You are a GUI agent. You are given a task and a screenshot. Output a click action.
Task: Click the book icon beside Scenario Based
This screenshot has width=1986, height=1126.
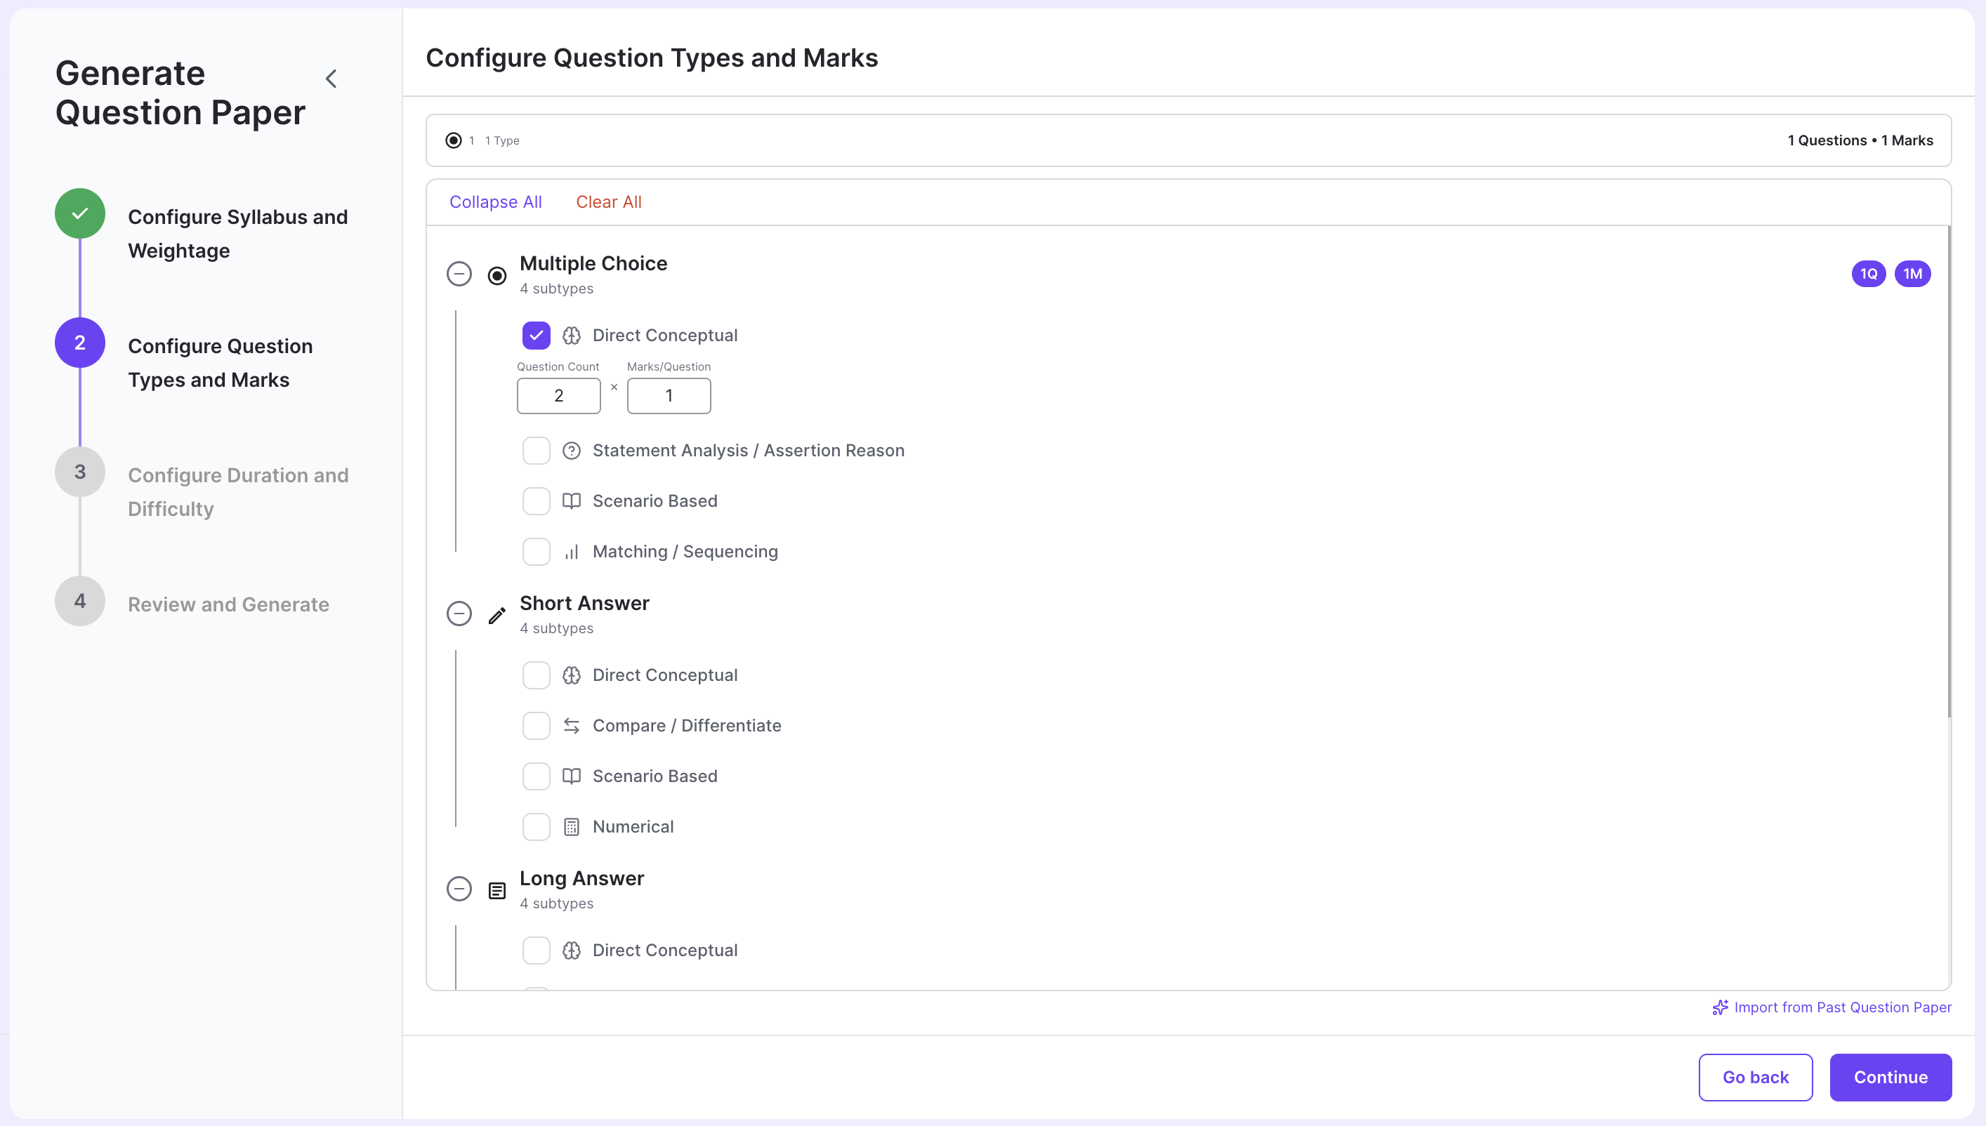(x=572, y=501)
